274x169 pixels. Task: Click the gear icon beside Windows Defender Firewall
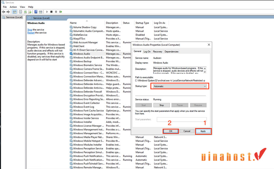71,91
